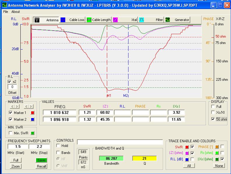This screenshot has height=174, width=231.
Task: Tick the Hold checkbox in Controls
Action: (x=58, y=146)
